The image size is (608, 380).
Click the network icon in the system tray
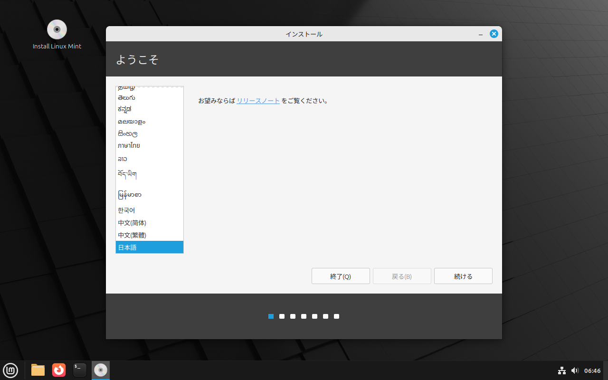click(x=562, y=370)
